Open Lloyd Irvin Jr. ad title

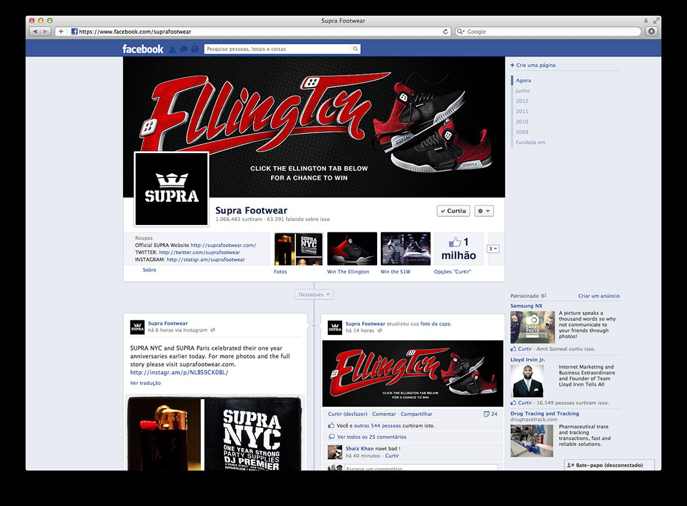(x=528, y=360)
